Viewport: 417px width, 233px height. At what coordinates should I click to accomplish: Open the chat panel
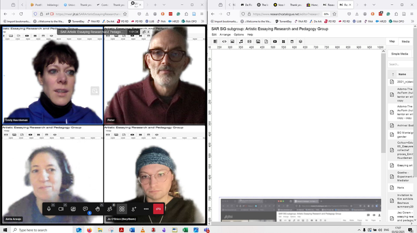click(x=85, y=209)
